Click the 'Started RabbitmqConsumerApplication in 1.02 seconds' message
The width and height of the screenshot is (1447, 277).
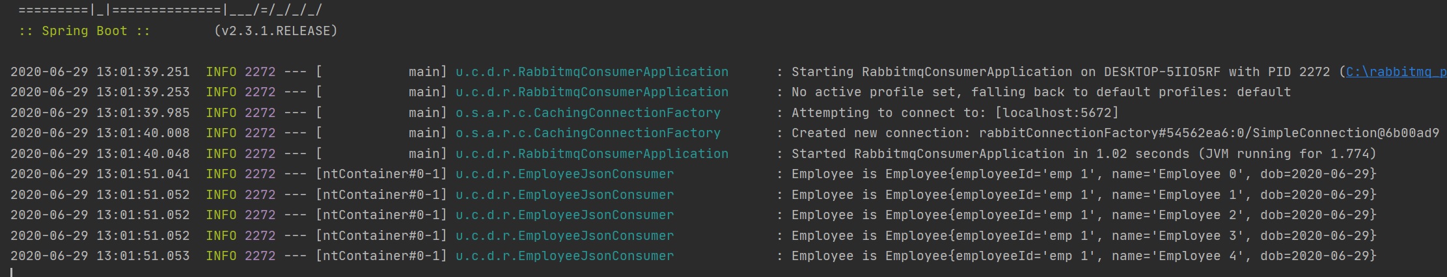click(x=1083, y=153)
